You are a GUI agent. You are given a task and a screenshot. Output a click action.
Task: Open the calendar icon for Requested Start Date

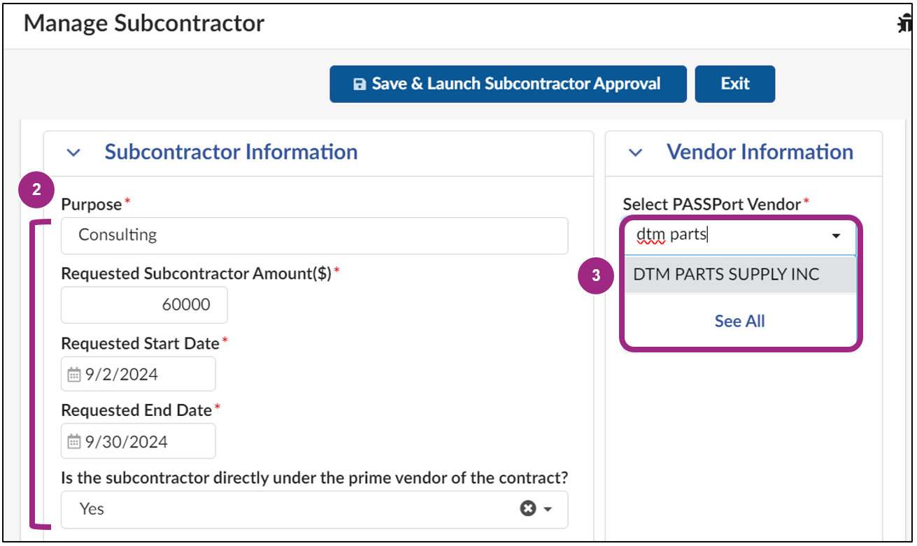point(72,374)
